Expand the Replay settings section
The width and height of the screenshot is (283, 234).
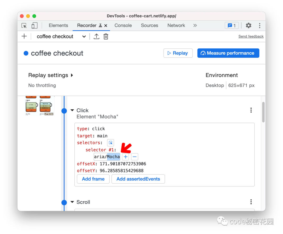point(51,75)
